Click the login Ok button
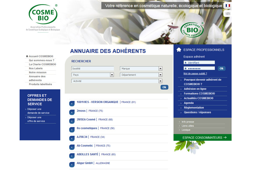The height and width of the screenshot is (170, 255). coord(222,68)
